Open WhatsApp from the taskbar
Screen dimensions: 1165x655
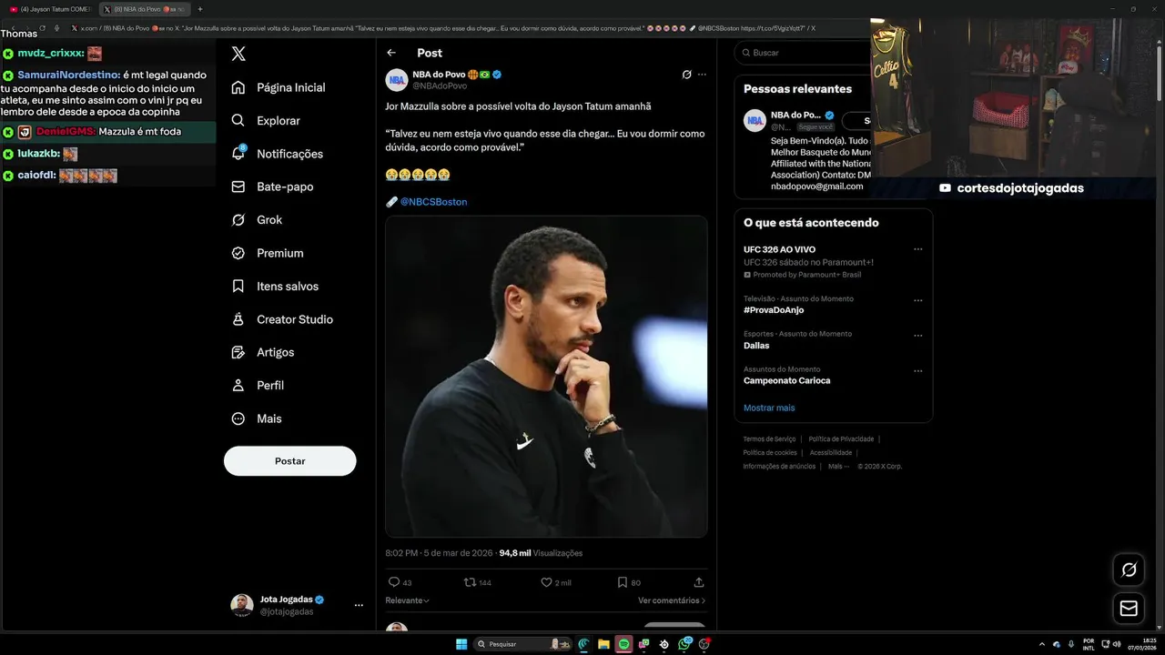[x=684, y=644]
